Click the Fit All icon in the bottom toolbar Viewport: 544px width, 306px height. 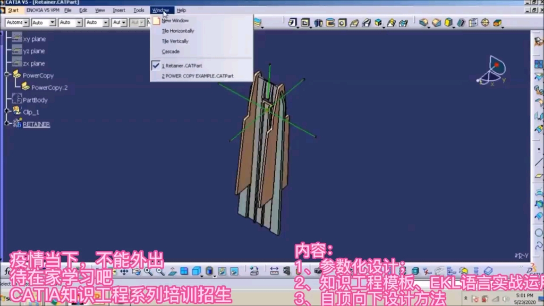coord(114,271)
